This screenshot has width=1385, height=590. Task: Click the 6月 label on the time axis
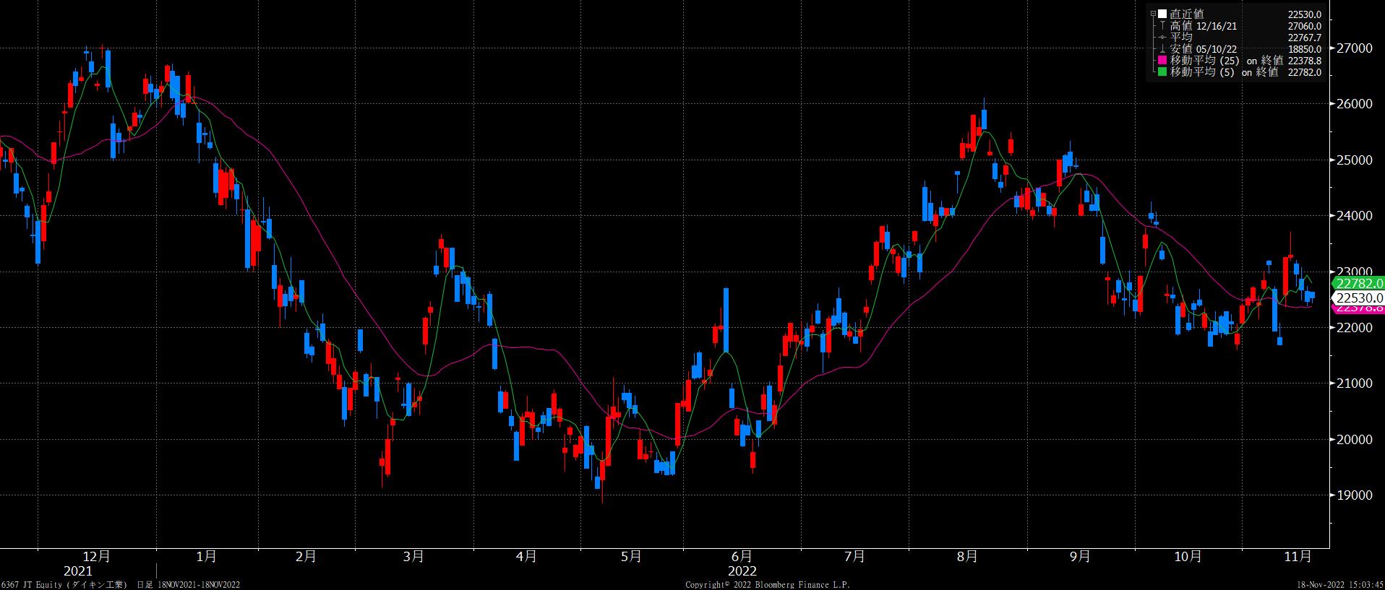tap(742, 557)
